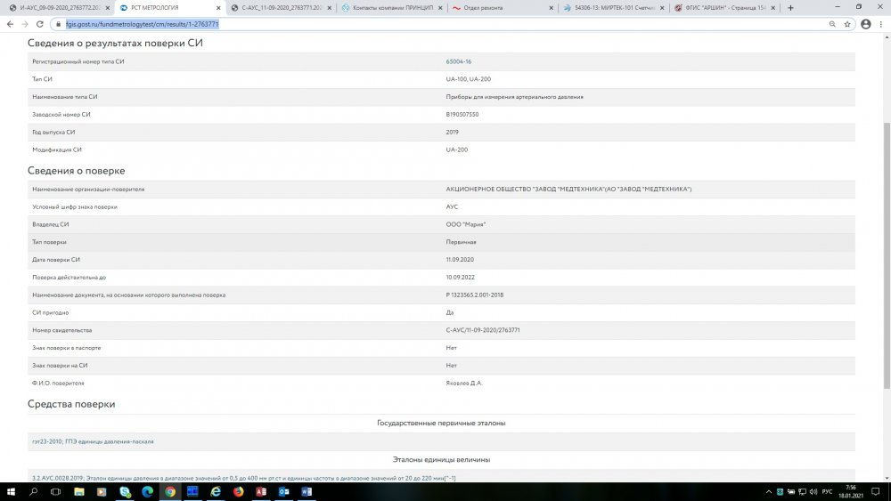
Task: Reload the page with the refresh icon
Action: pos(41,24)
